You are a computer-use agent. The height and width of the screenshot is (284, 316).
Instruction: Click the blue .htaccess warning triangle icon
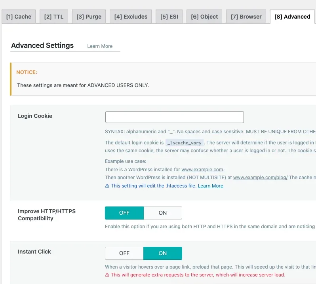[x=107, y=186]
